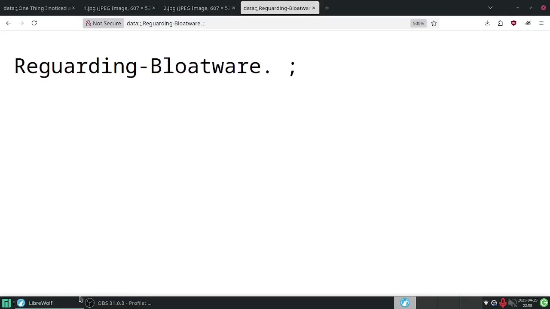Close the 2.jpg tab
This screenshot has height=309, width=550.
tap(233, 8)
